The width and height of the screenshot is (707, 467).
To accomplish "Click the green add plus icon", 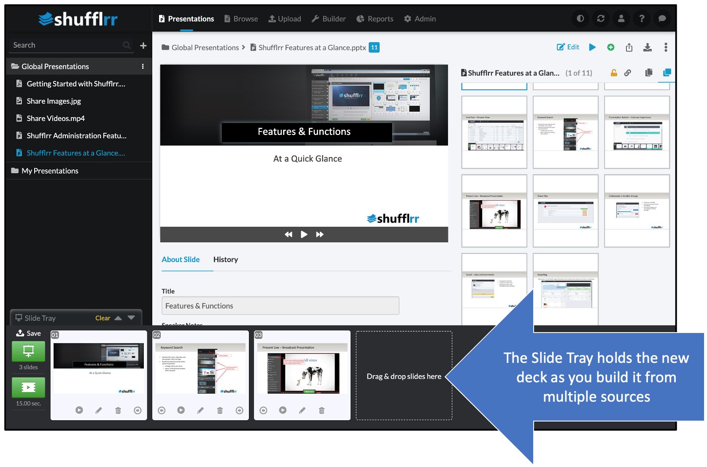I will tap(610, 47).
